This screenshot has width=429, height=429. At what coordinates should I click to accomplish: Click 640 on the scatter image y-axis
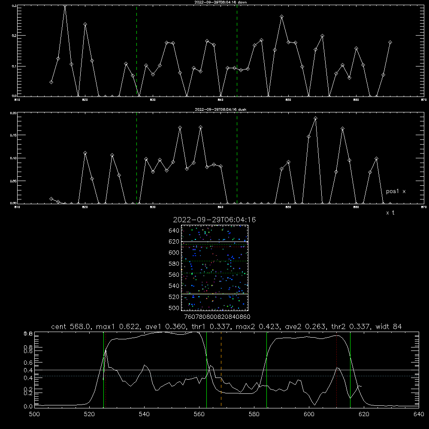174,231
